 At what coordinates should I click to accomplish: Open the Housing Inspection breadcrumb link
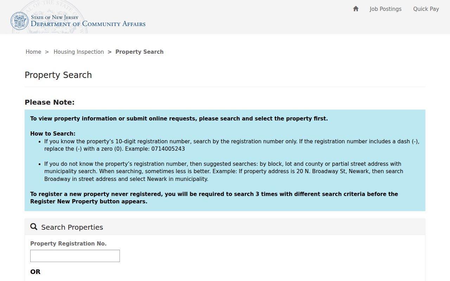coord(79,52)
